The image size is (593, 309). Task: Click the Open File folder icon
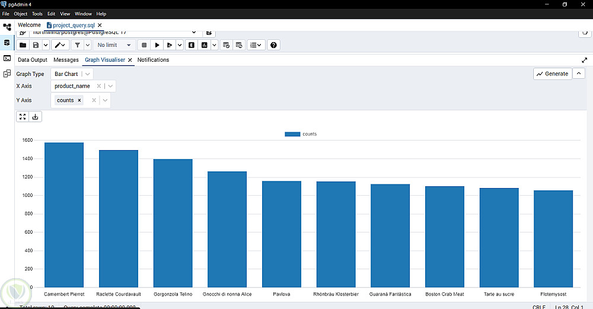[x=23, y=45]
